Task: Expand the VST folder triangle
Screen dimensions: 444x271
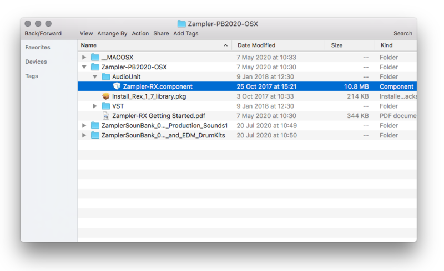Action: click(x=95, y=106)
